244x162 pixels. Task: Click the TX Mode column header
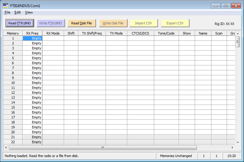point(116,33)
